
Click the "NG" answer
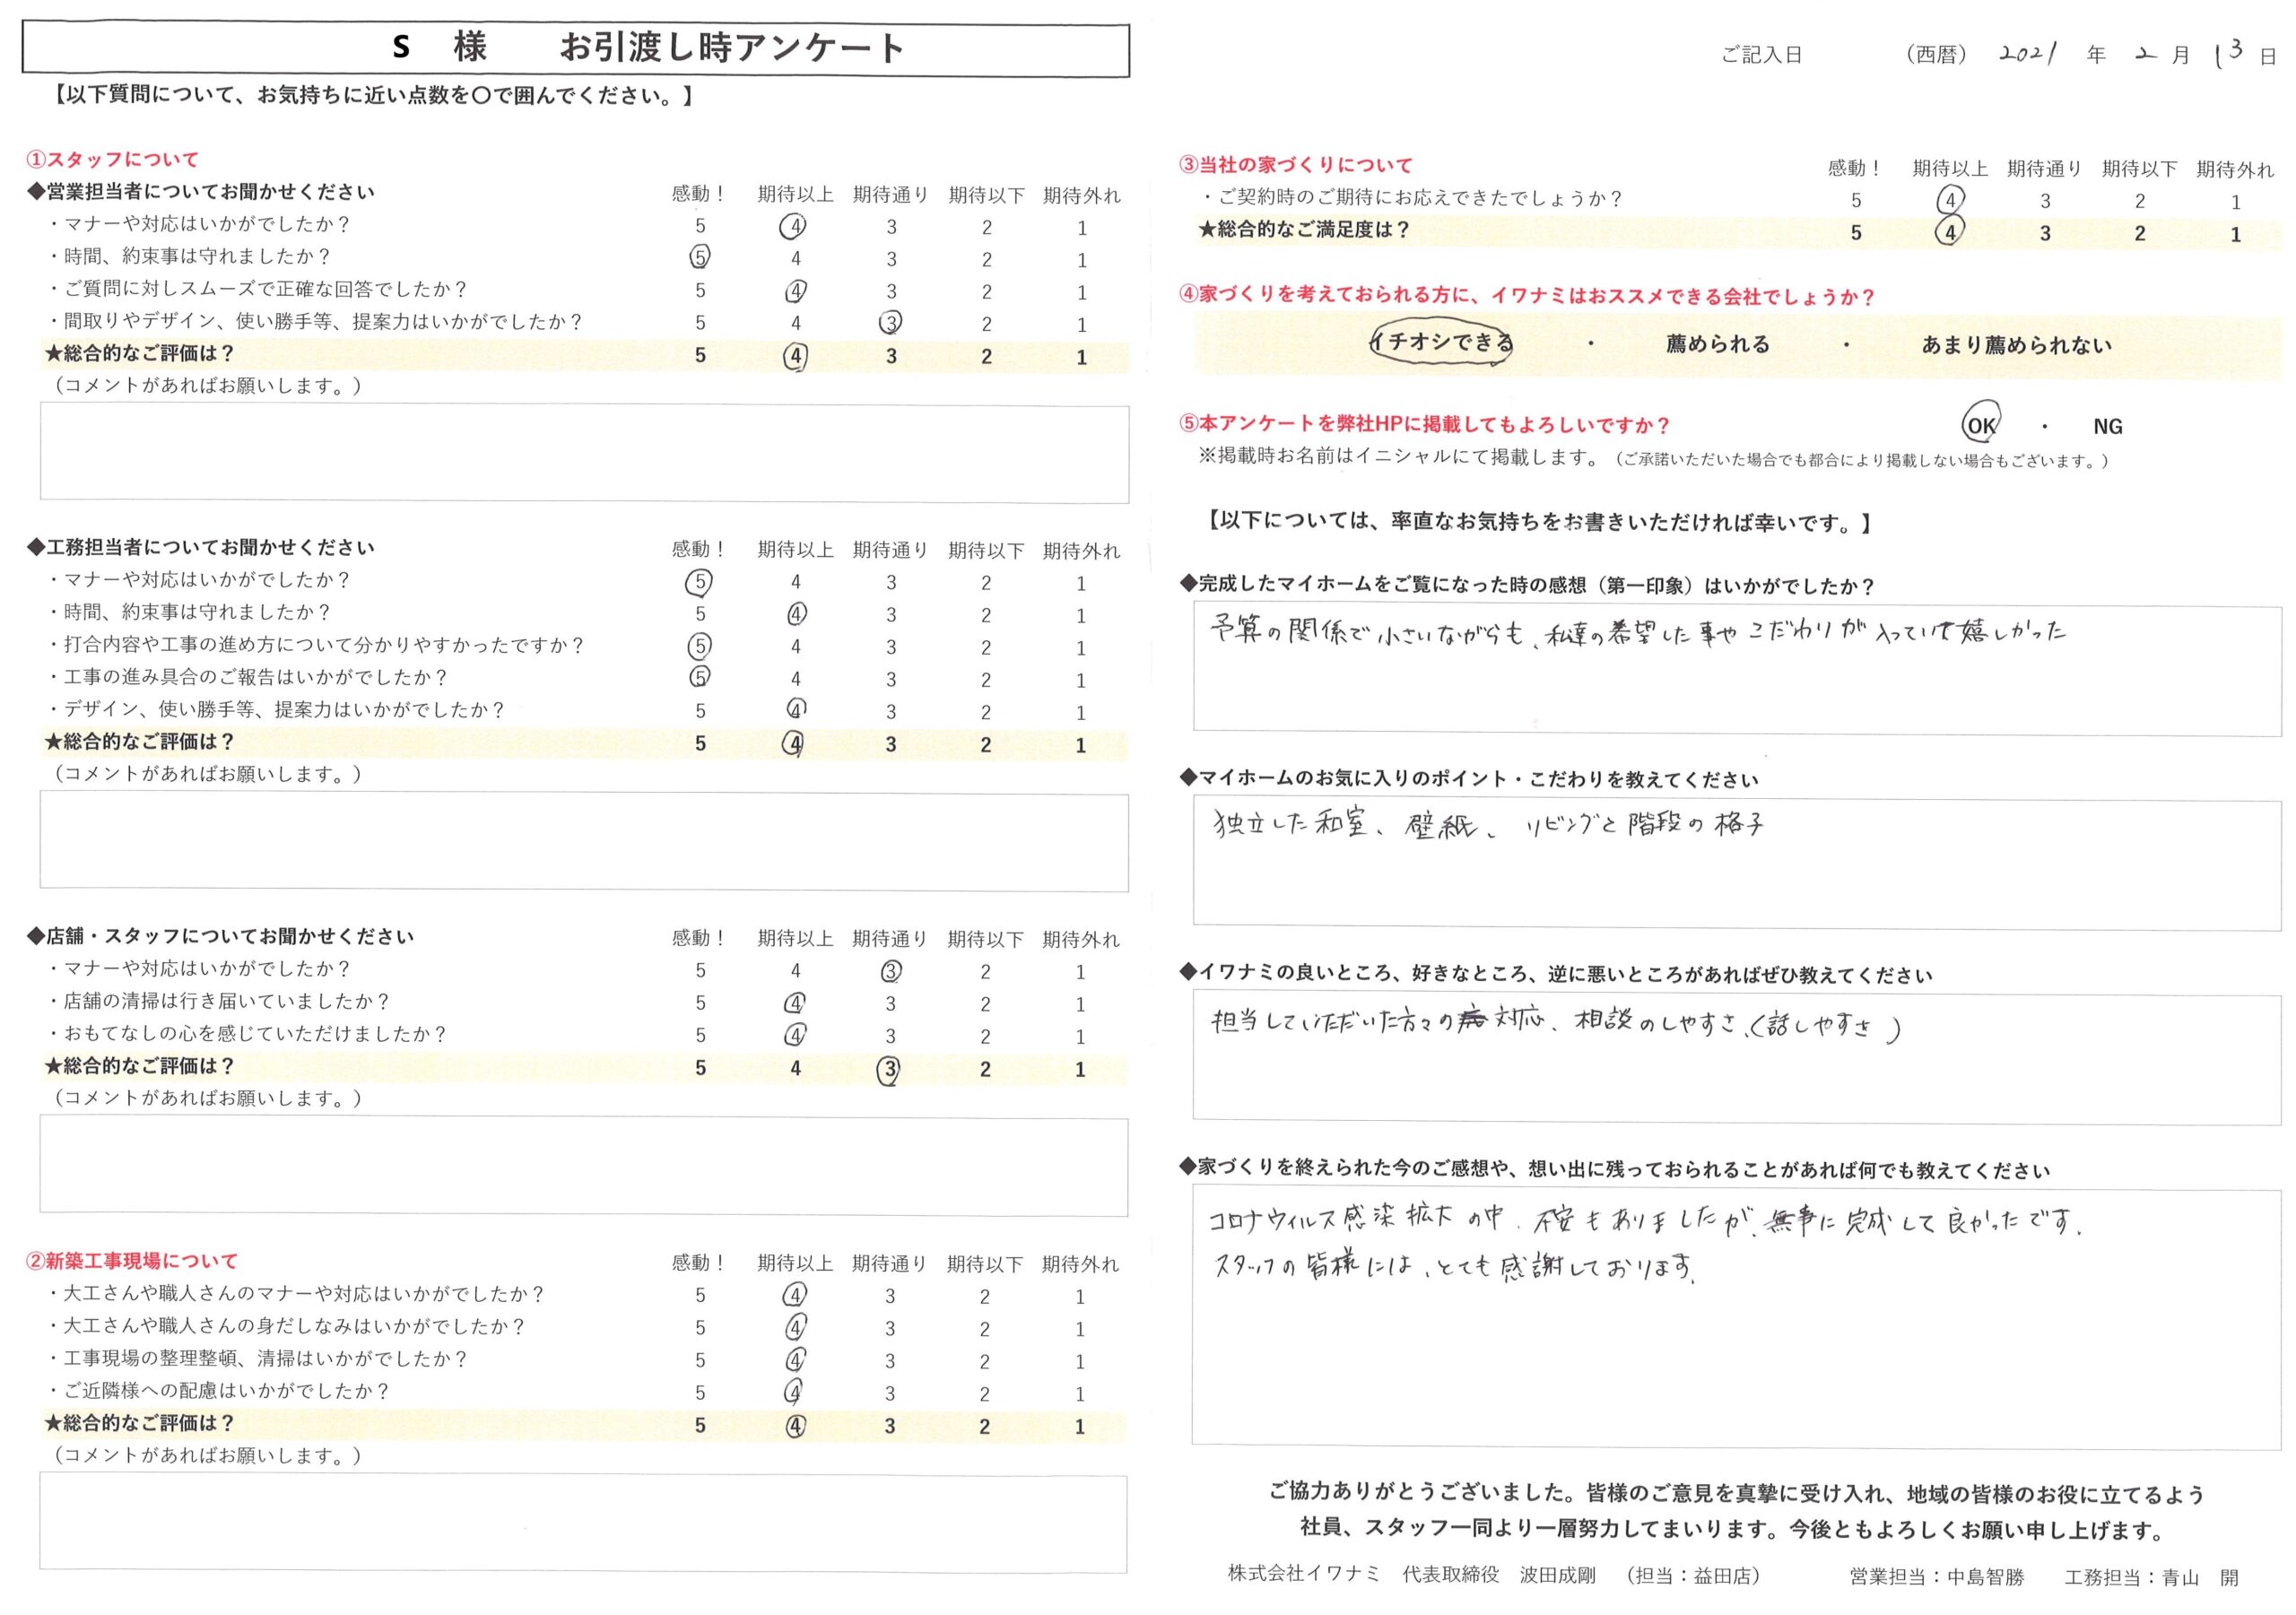coord(2108,427)
